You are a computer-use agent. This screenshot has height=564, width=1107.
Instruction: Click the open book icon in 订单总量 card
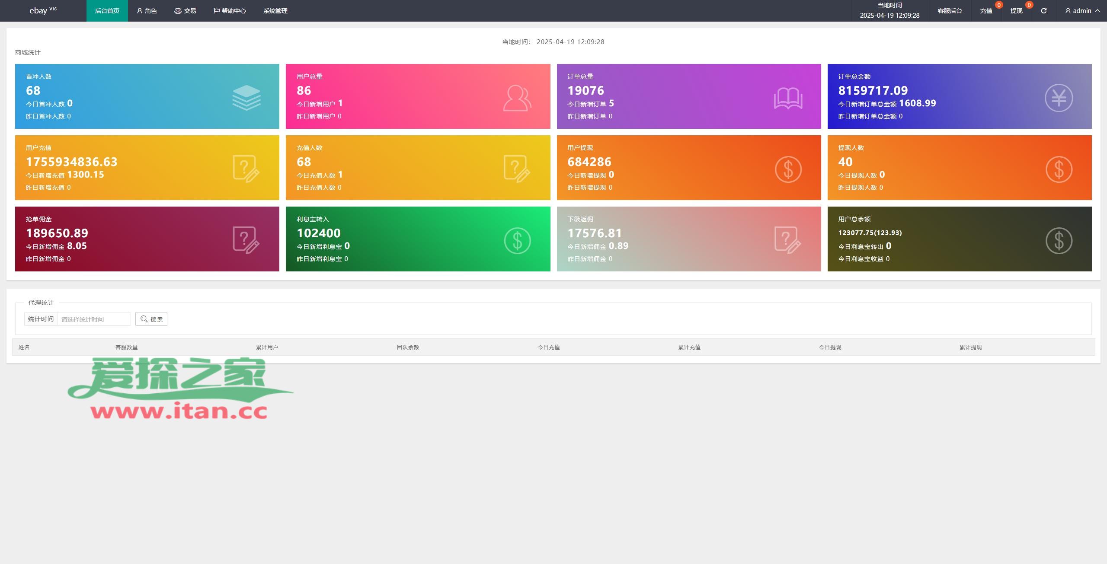pyautogui.click(x=788, y=98)
